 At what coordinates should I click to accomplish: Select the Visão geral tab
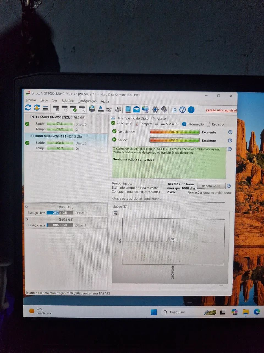tap(122, 124)
